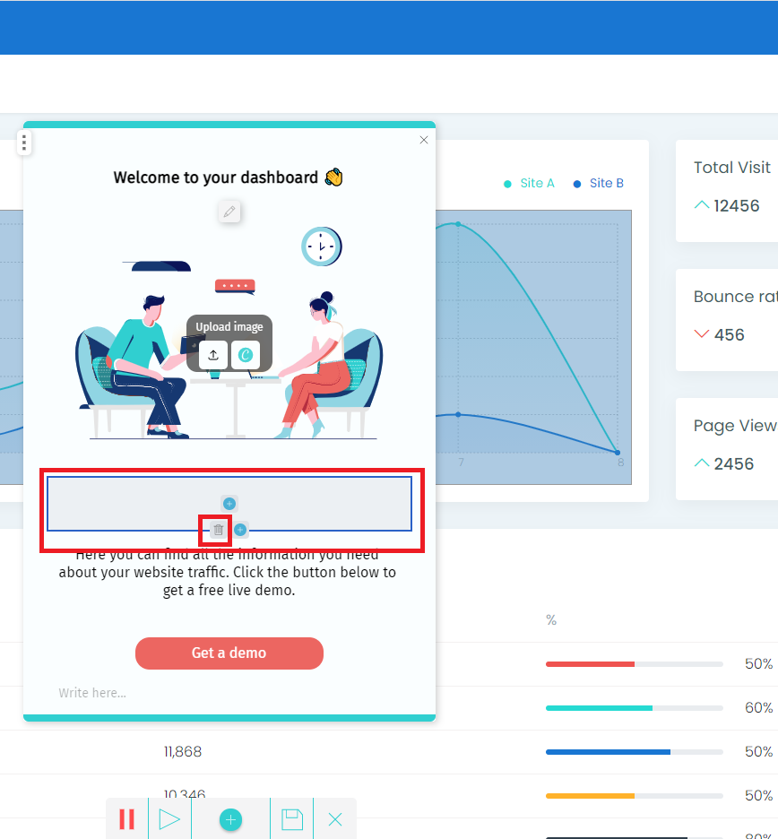Click the pencil edit icon under the title

[229, 212]
